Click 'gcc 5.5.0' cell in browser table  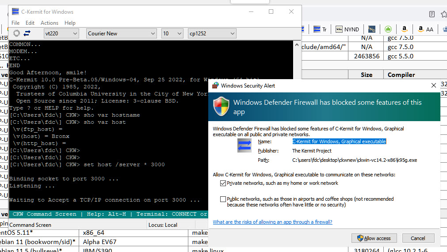[x=401, y=56]
